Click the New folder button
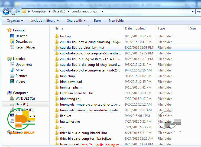 tap(117, 21)
